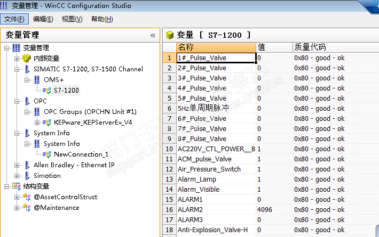
Task: Click the ALARM3 name cell
Action: pyautogui.click(x=216, y=220)
